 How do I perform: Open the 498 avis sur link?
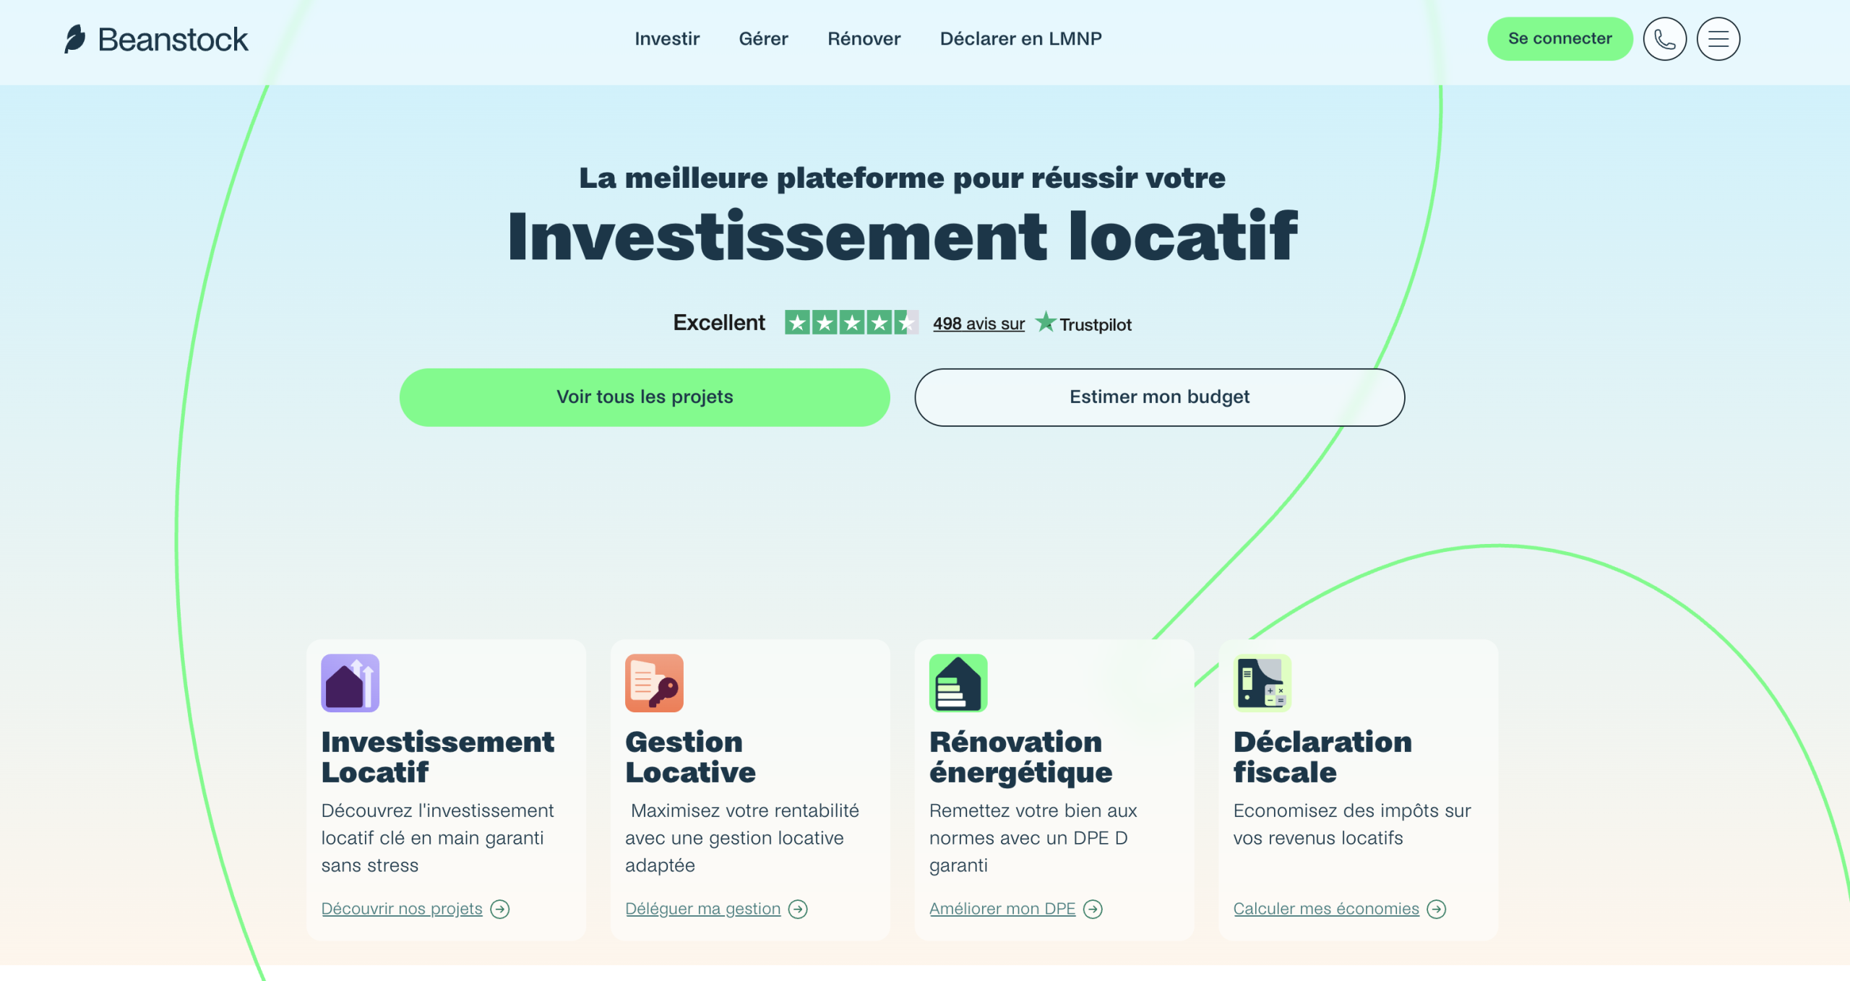click(x=978, y=324)
